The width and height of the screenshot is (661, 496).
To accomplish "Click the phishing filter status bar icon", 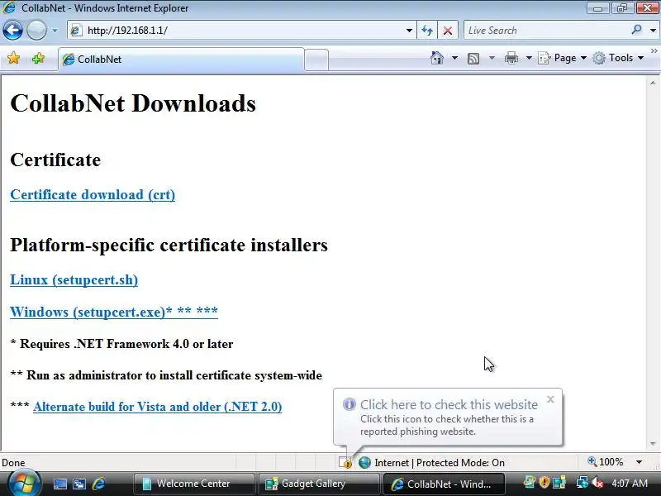I will coord(345,463).
